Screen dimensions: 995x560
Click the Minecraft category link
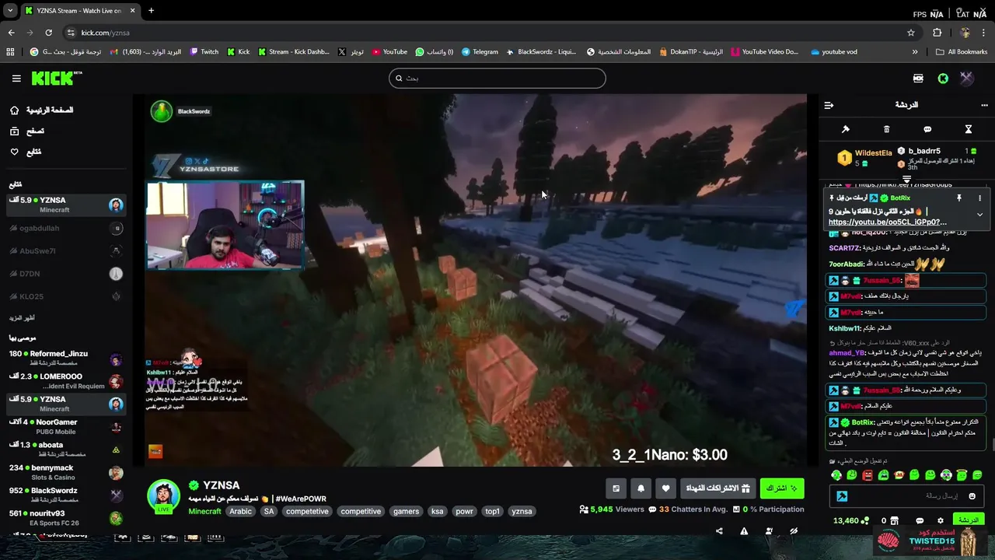point(204,511)
